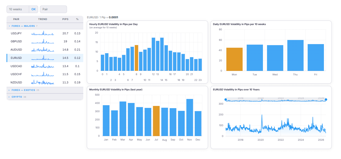
Task: Click the Thu bar in daily chart
Action: point(295,55)
